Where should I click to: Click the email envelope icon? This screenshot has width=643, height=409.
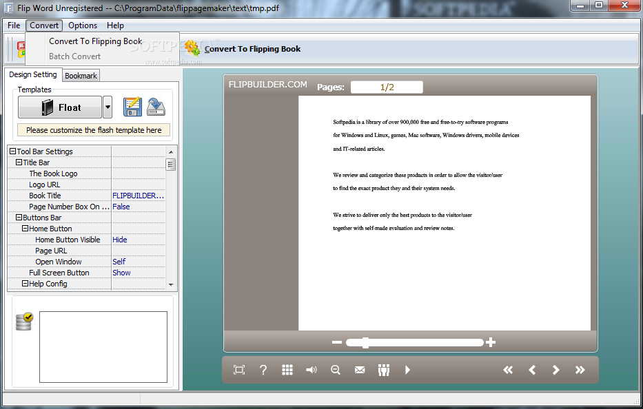[x=360, y=370]
